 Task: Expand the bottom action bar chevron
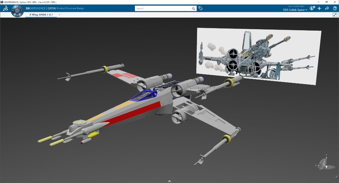click(169, 181)
